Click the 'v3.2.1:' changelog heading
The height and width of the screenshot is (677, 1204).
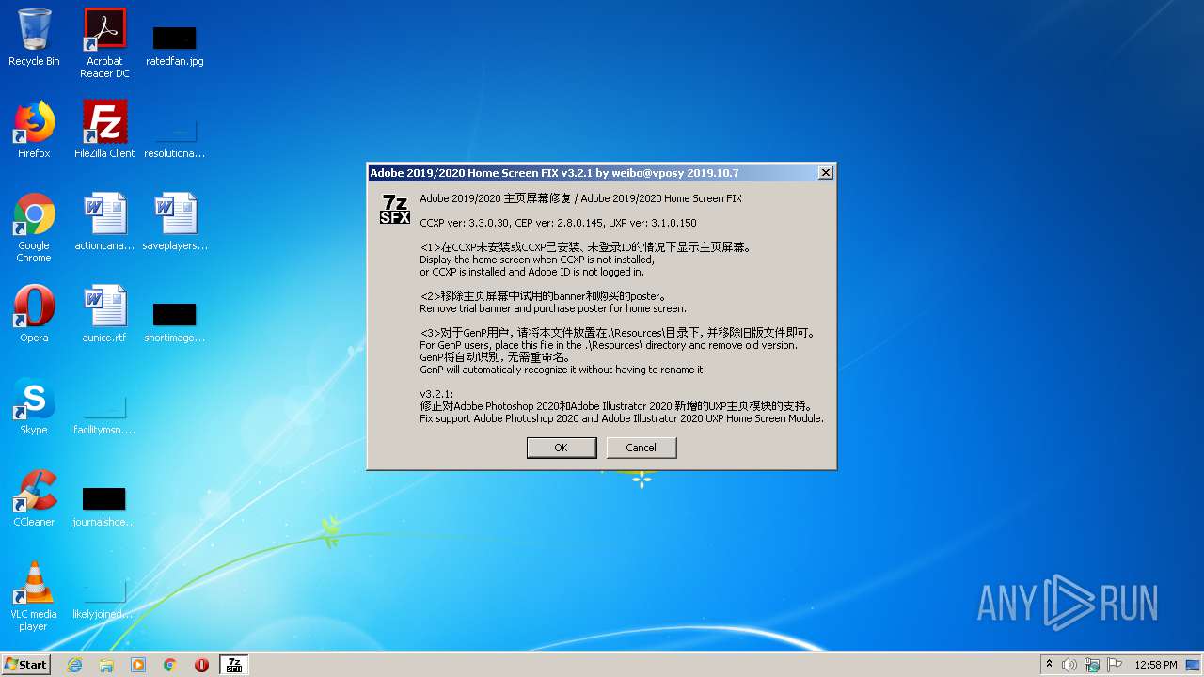point(436,394)
